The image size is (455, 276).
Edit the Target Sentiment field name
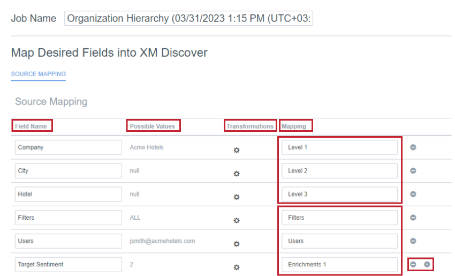click(68, 264)
